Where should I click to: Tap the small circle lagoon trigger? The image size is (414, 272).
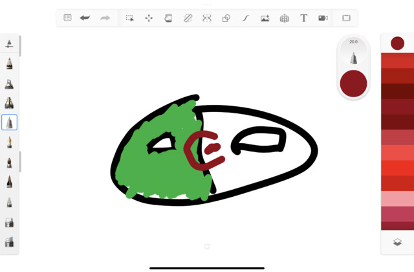coord(207,246)
